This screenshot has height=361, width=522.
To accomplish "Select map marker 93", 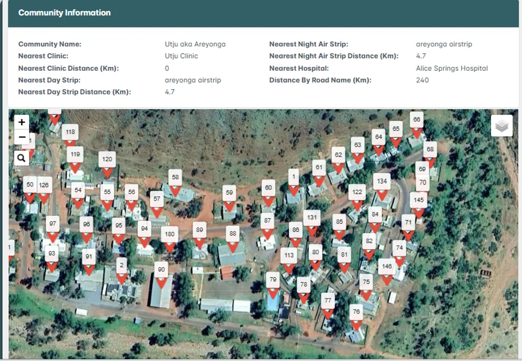I will pos(52,259).
